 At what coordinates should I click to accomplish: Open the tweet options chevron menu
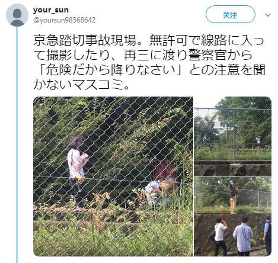[x=267, y=15]
